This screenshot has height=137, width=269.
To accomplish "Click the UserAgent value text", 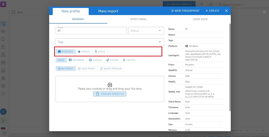I will click(203, 55).
